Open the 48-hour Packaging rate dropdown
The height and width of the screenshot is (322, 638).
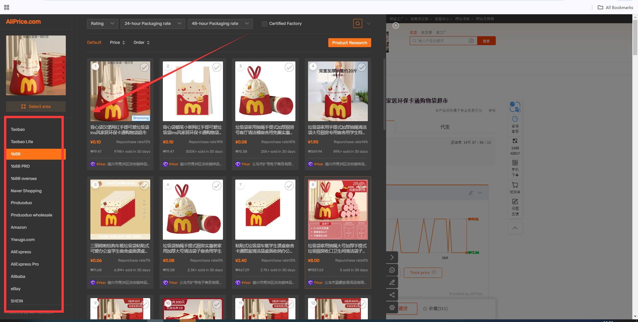(220, 24)
